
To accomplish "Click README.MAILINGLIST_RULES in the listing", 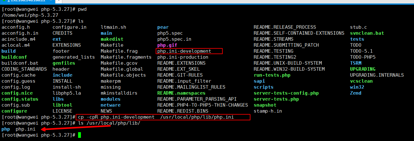I will 191,87.
